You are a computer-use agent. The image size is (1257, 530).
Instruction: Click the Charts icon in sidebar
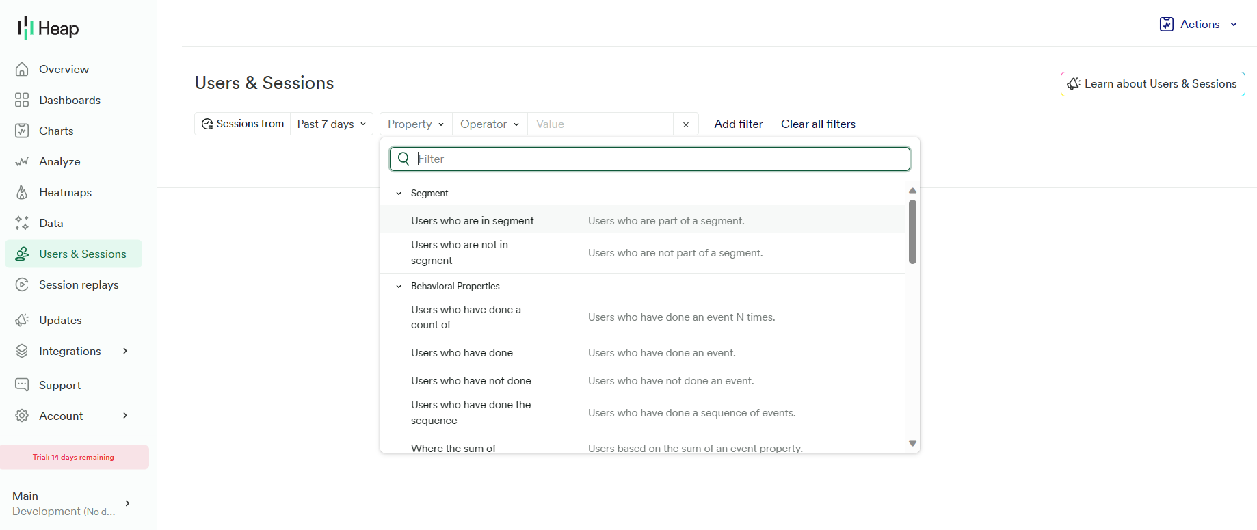[22, 131]
